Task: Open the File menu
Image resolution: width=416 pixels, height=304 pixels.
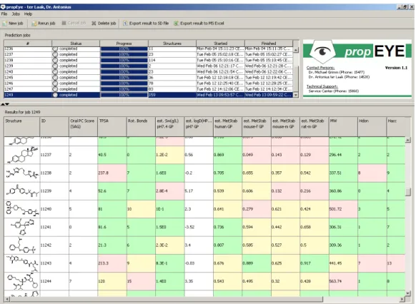Action: 4,14
